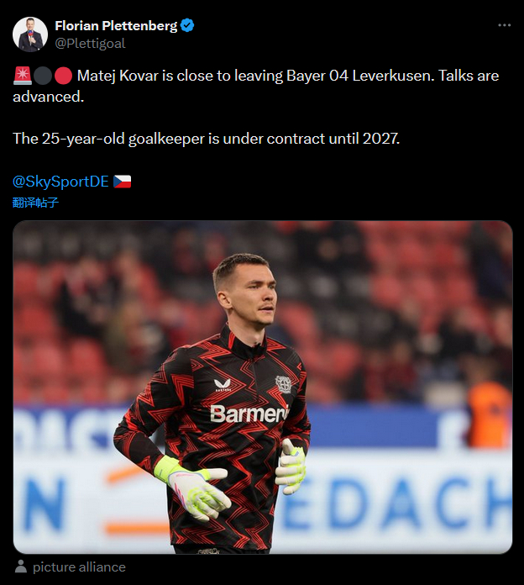Click the blue verified badge
Screen dimensions: 524x585
point(187,25)
